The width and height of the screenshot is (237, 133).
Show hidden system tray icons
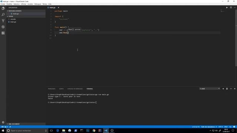point(210,130)
